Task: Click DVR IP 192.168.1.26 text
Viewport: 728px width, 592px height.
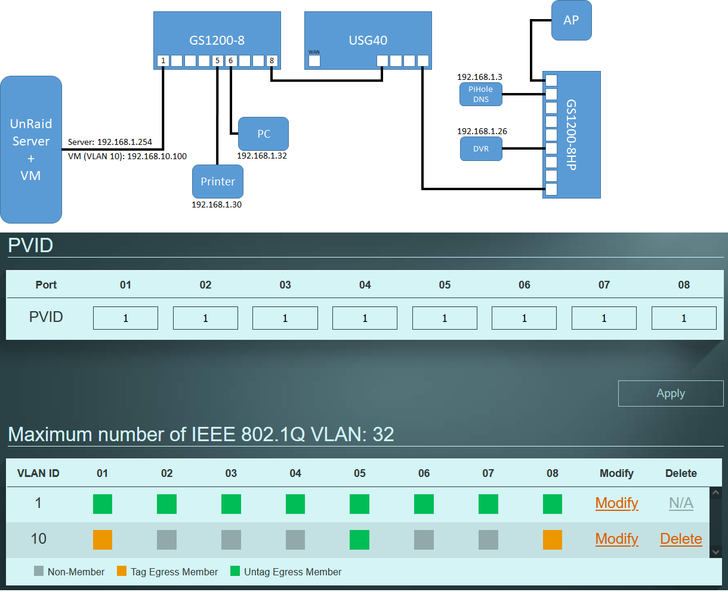Action: [482, 131]
